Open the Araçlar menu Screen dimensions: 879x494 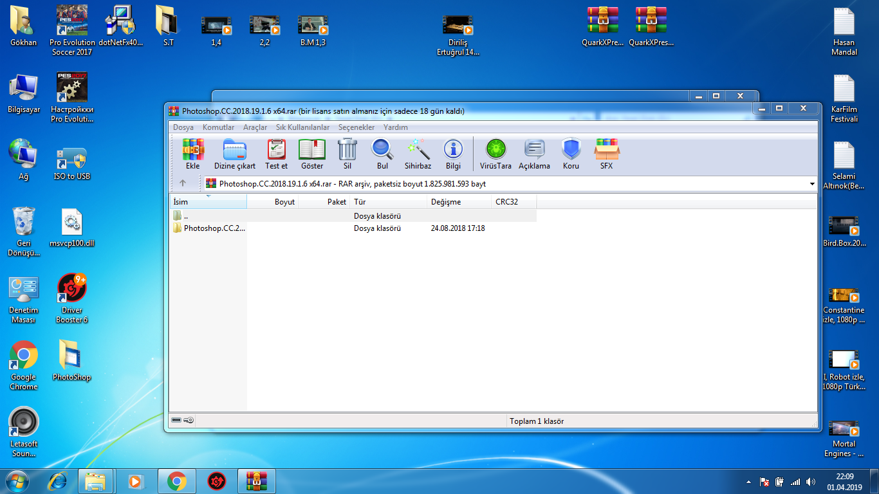255,127
